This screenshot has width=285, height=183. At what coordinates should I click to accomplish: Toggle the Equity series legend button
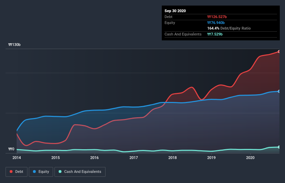tap(41, 172)
